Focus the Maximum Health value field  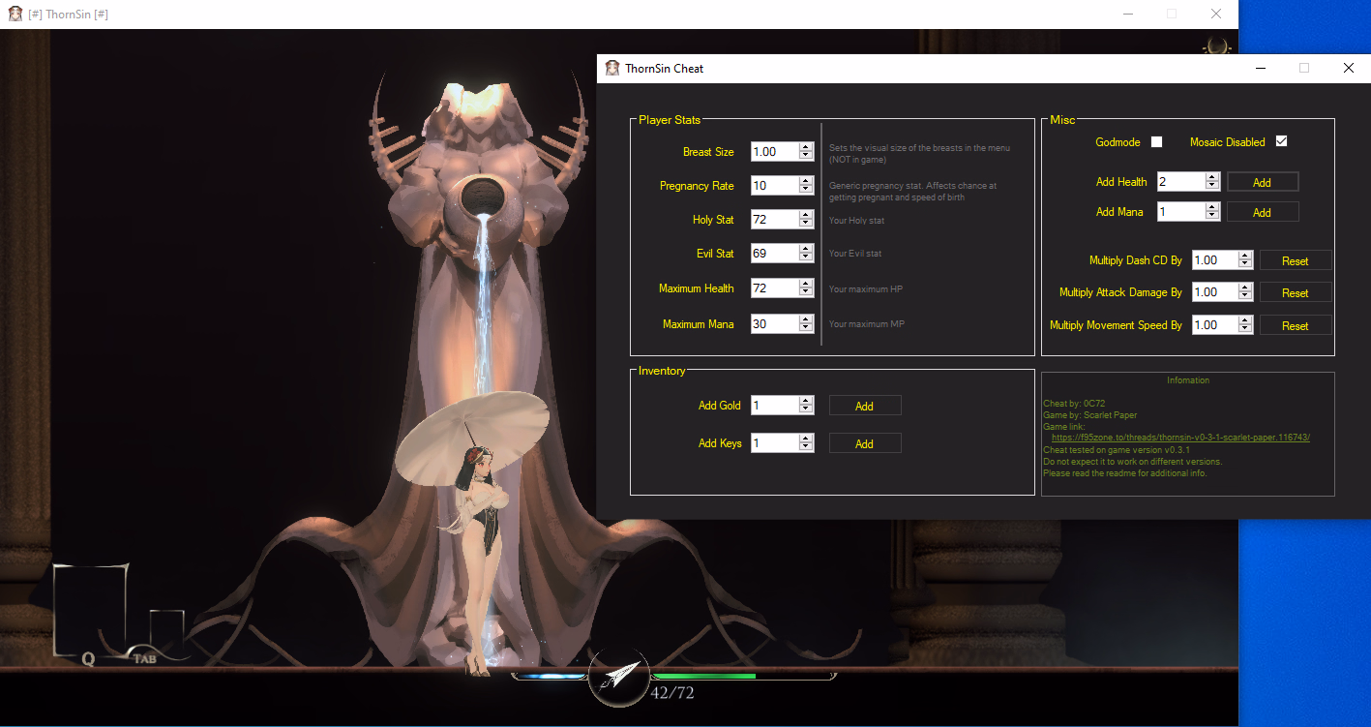tap(775, 288)
